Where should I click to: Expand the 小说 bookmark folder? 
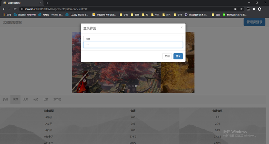click(155, 15)
